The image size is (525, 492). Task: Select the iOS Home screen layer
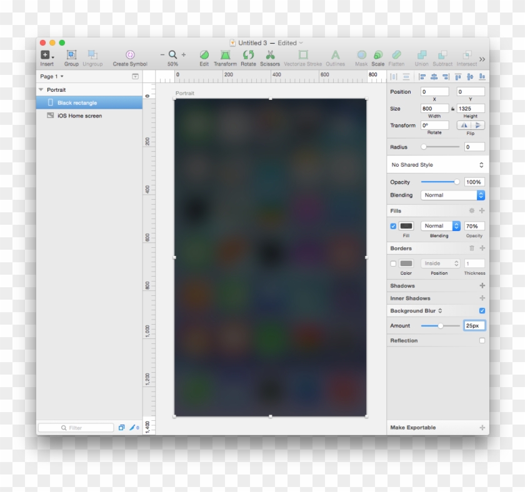tap(79, 116)
